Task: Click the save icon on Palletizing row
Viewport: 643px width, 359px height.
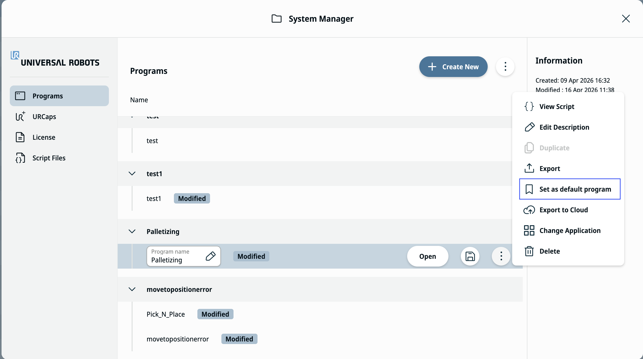Action: [x=470, y=256]
